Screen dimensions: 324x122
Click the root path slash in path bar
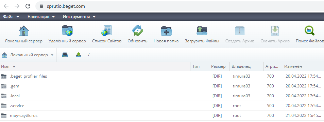pyautogui.click(x=89, y=55)
